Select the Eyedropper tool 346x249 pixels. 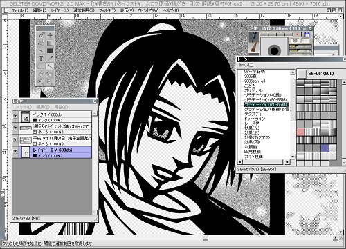(50, 59)
